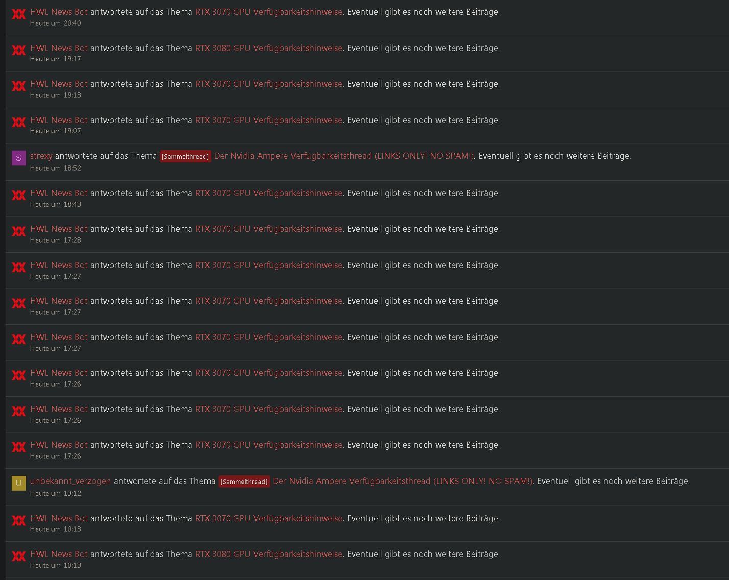Open the strexy user profile link
Image resolution: width=729 pixels, height=580 pixels.
pos(41,156)
